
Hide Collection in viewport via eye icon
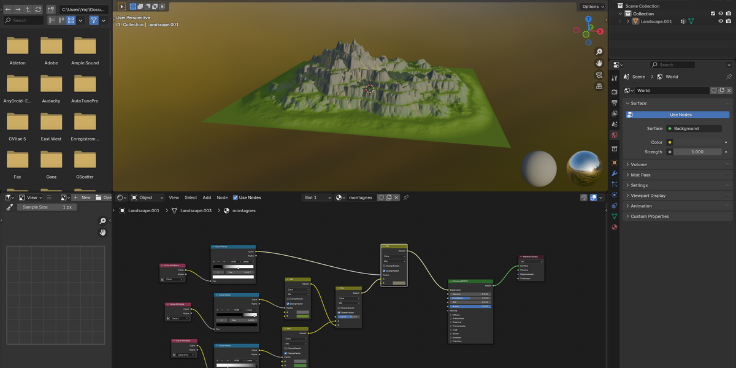pyautogui.click(x=721, y=13)
